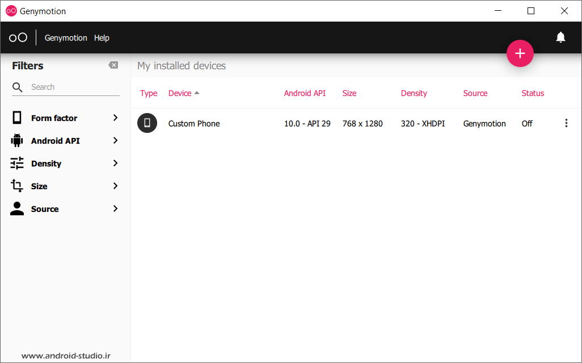Click the Size crop icon in filters
Viewport: 582px width, 363px height.
pos(17,186)
